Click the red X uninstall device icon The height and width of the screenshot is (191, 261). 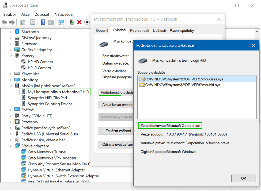(79, 22)
